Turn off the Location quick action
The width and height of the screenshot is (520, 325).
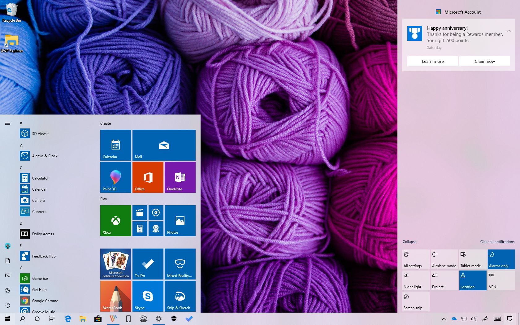[x=473, y=280]
